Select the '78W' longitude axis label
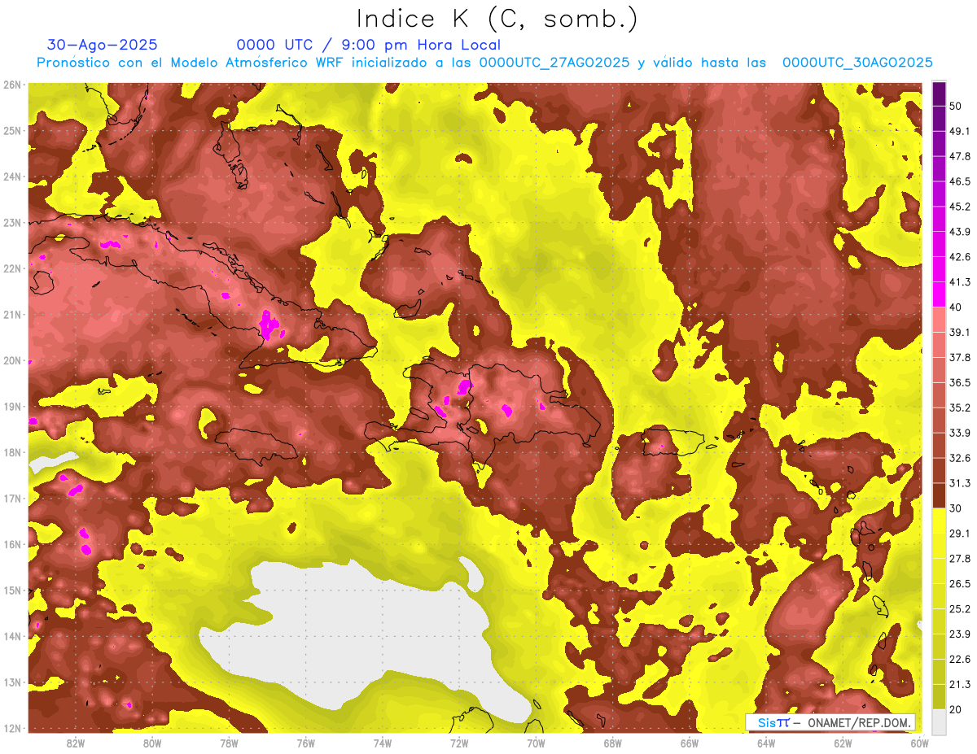977x754 pixels. point(229,743)
